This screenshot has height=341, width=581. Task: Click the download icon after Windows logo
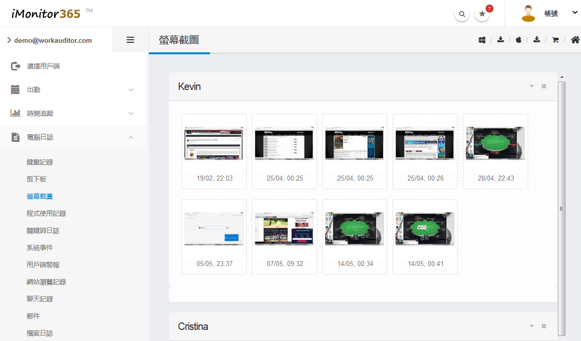(x=501, y=40)
